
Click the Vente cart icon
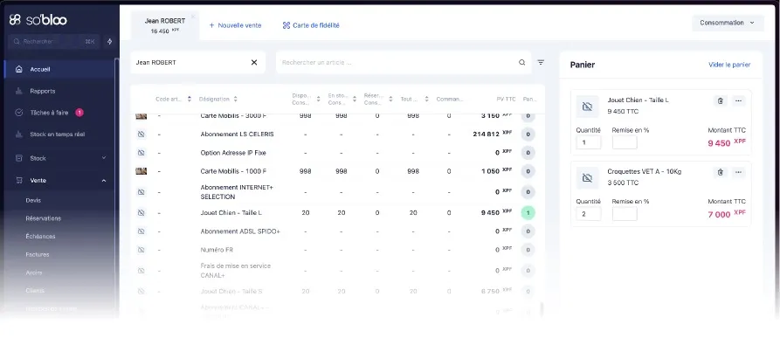[19, 181]
